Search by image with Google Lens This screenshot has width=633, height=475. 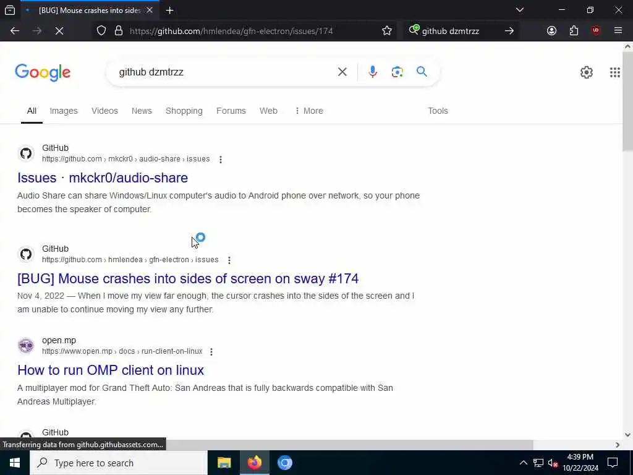pos(397,72)
